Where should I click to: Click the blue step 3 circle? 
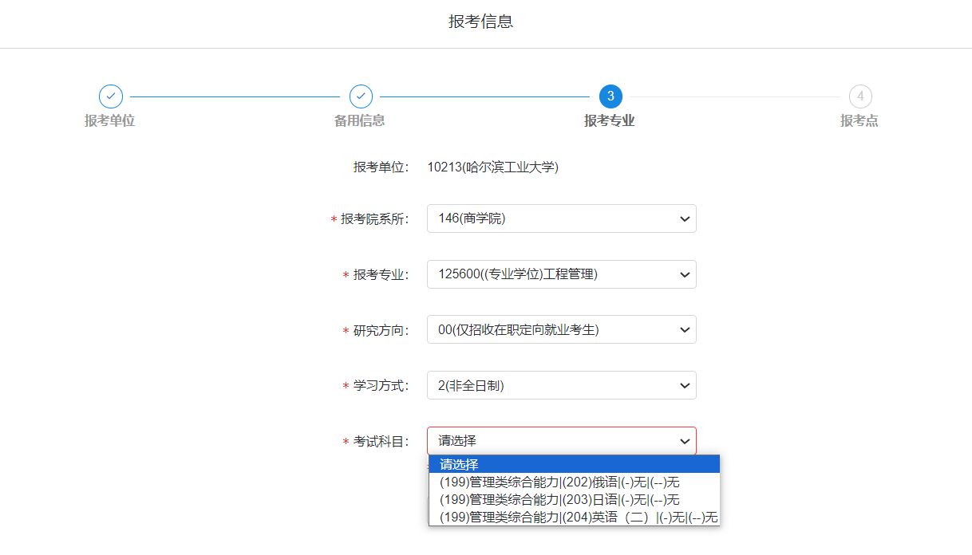(610, 96)
